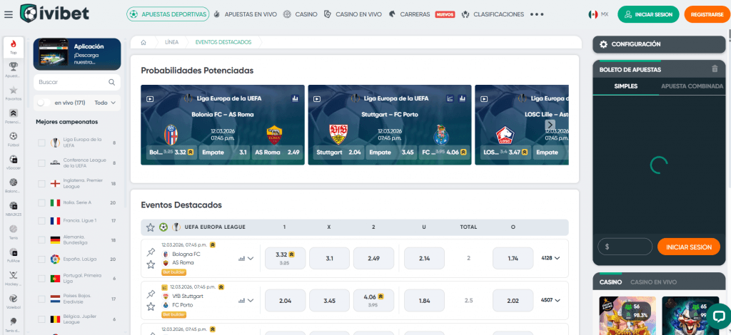This screenshot has height=335, width=731.
Task: Go to the Casino en Vivo menu
Action: pos(353,14)
